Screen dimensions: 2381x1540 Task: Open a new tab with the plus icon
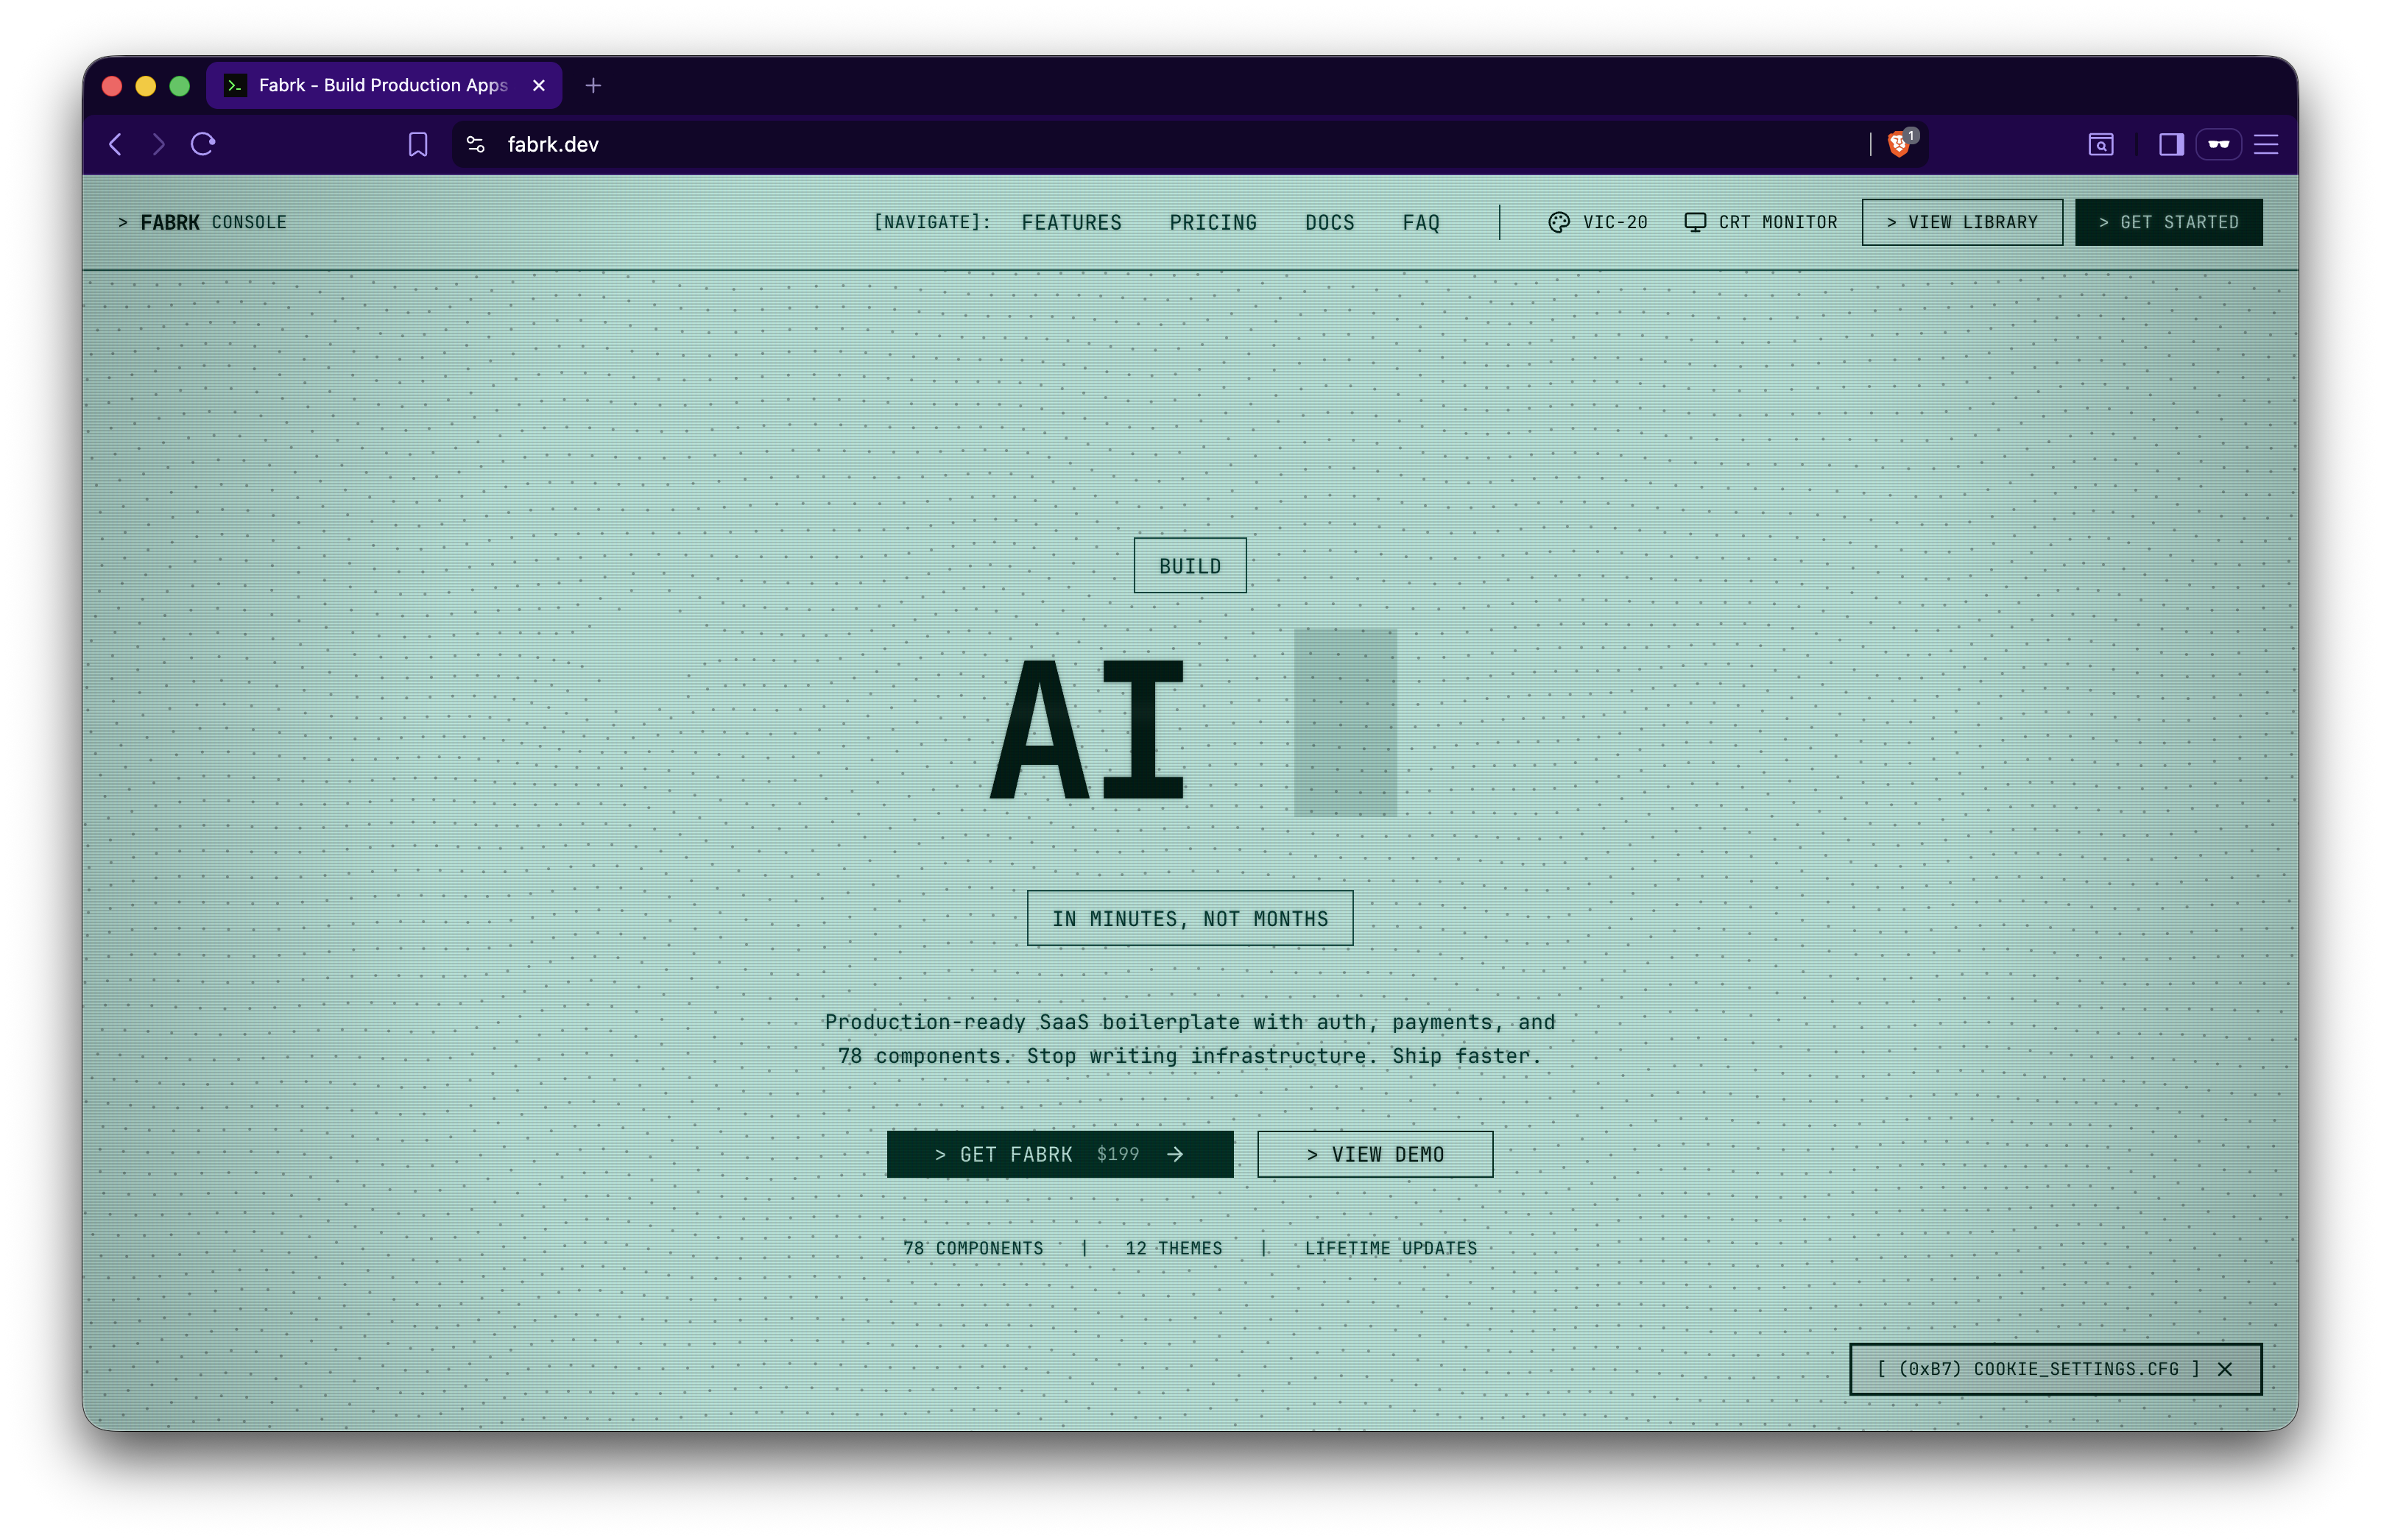click(x=593, y=85)
